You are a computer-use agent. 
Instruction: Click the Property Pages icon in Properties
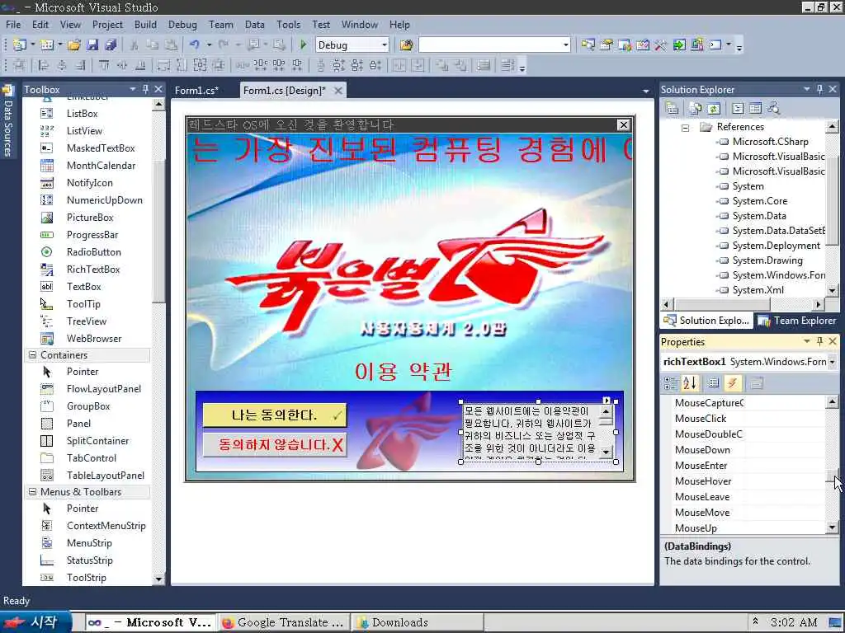[756, 383]
